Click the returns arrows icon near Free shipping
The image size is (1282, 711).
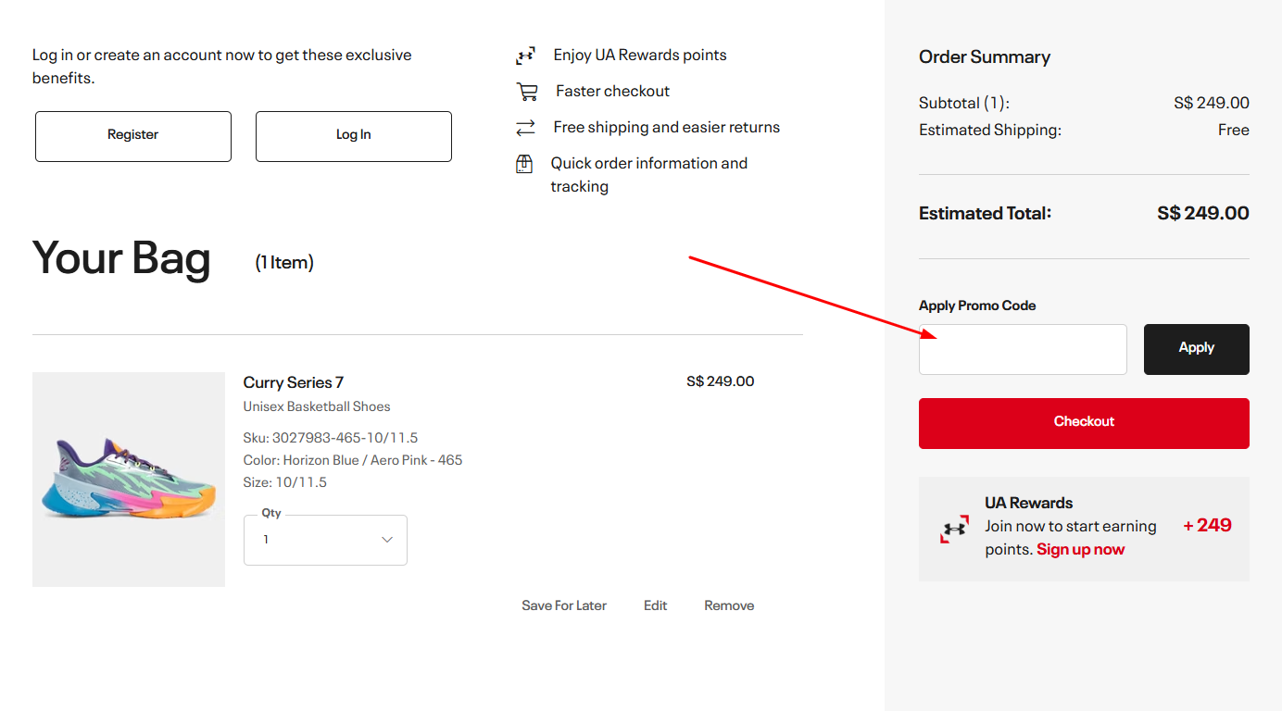tap(526, 127)
